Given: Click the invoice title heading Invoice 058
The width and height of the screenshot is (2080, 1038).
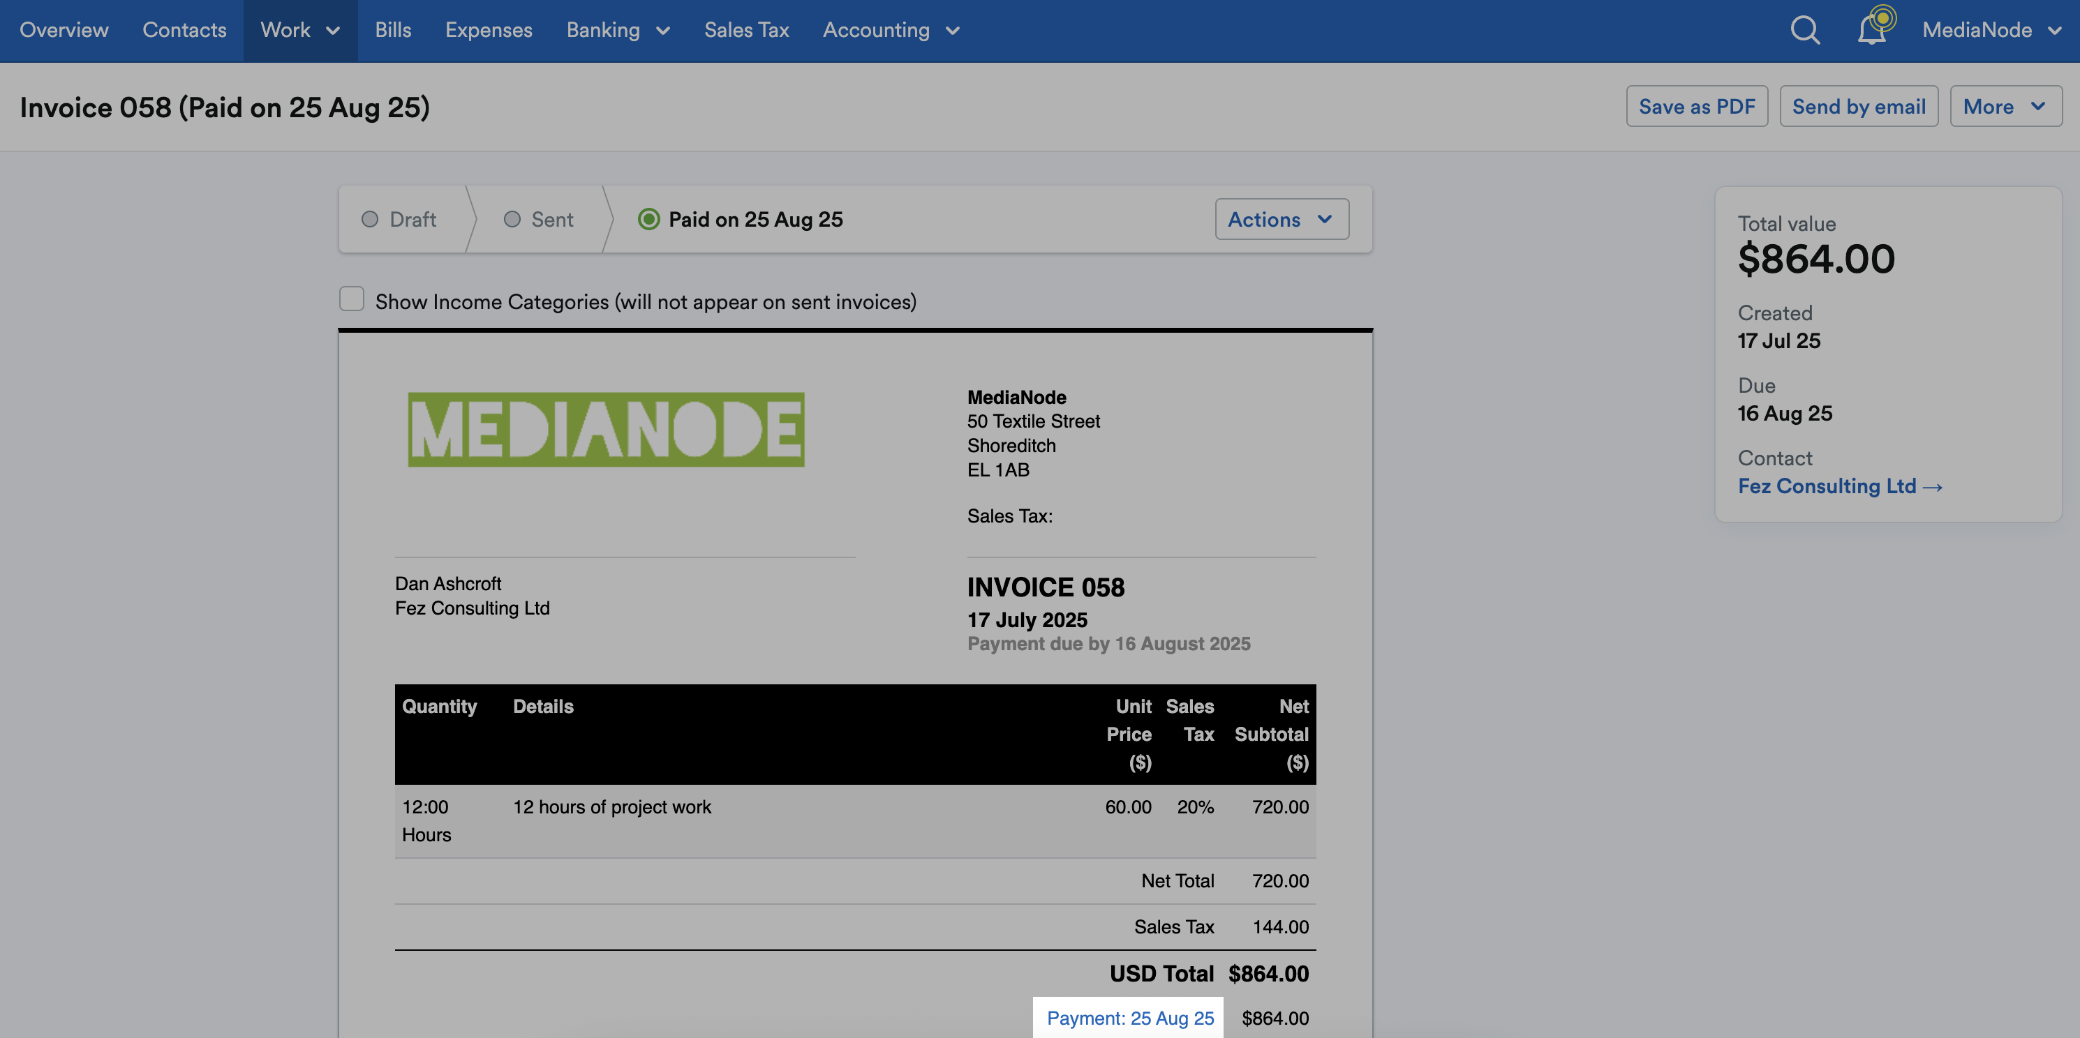Looking at the screenshot, I should [225, 107].
